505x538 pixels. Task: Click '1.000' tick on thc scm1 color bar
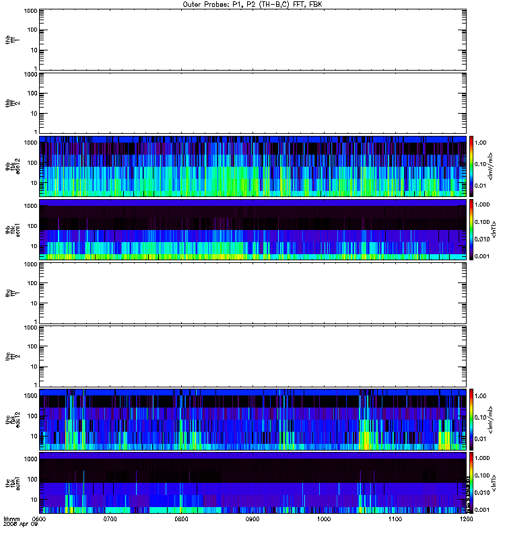pos(482,458)
